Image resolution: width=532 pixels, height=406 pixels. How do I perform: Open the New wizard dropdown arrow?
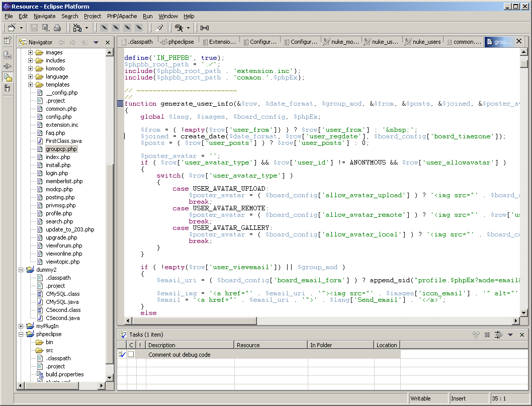point(21,28)
